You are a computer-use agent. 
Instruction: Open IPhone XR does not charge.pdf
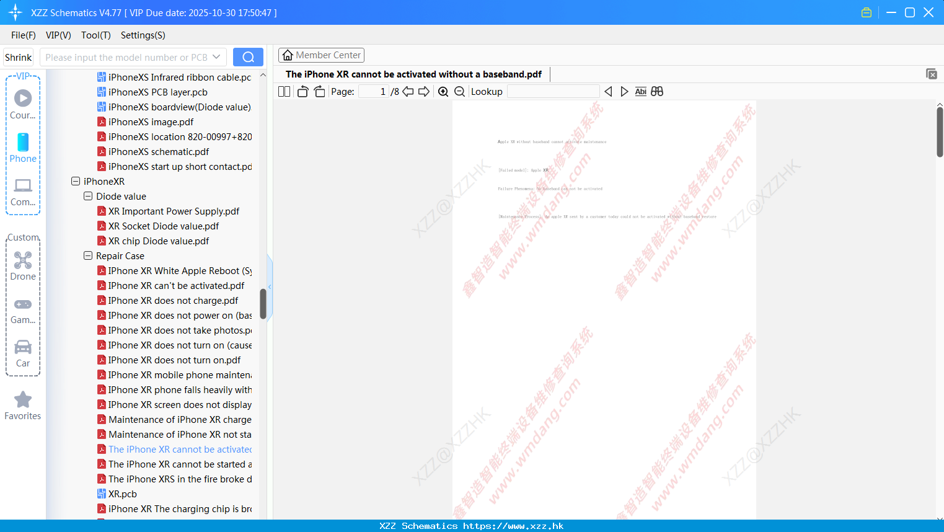pos(173,300)
